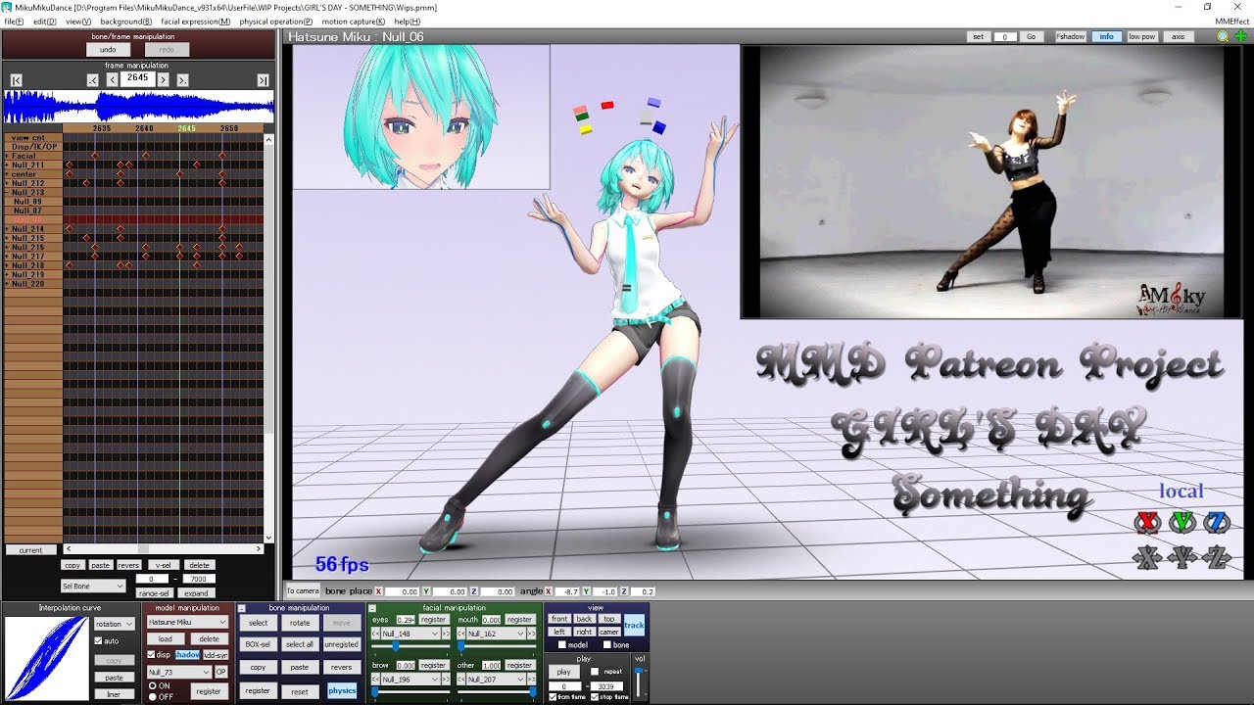Select the OFF radio button
The width and height of the screenshot is (1254, 705).
(x=152, y=696)
